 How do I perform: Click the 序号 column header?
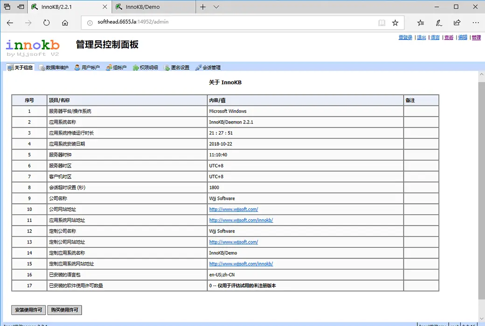[x=29, y=100]
